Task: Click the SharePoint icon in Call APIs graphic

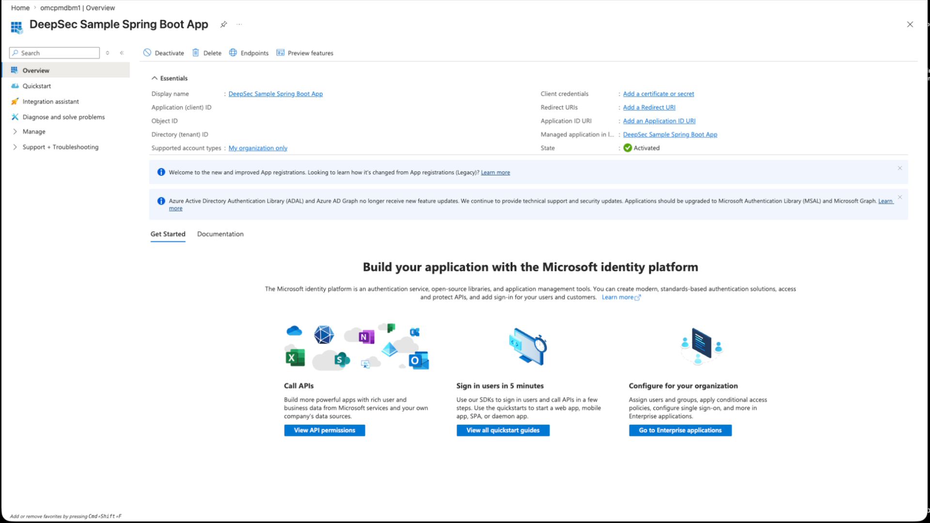Action: (342, 359)
